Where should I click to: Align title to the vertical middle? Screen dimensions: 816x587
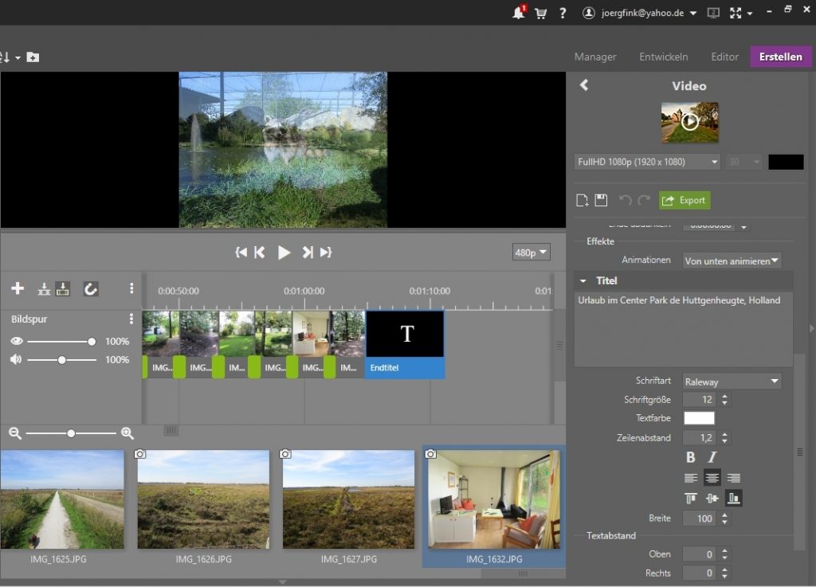click(x=712, y=499)
